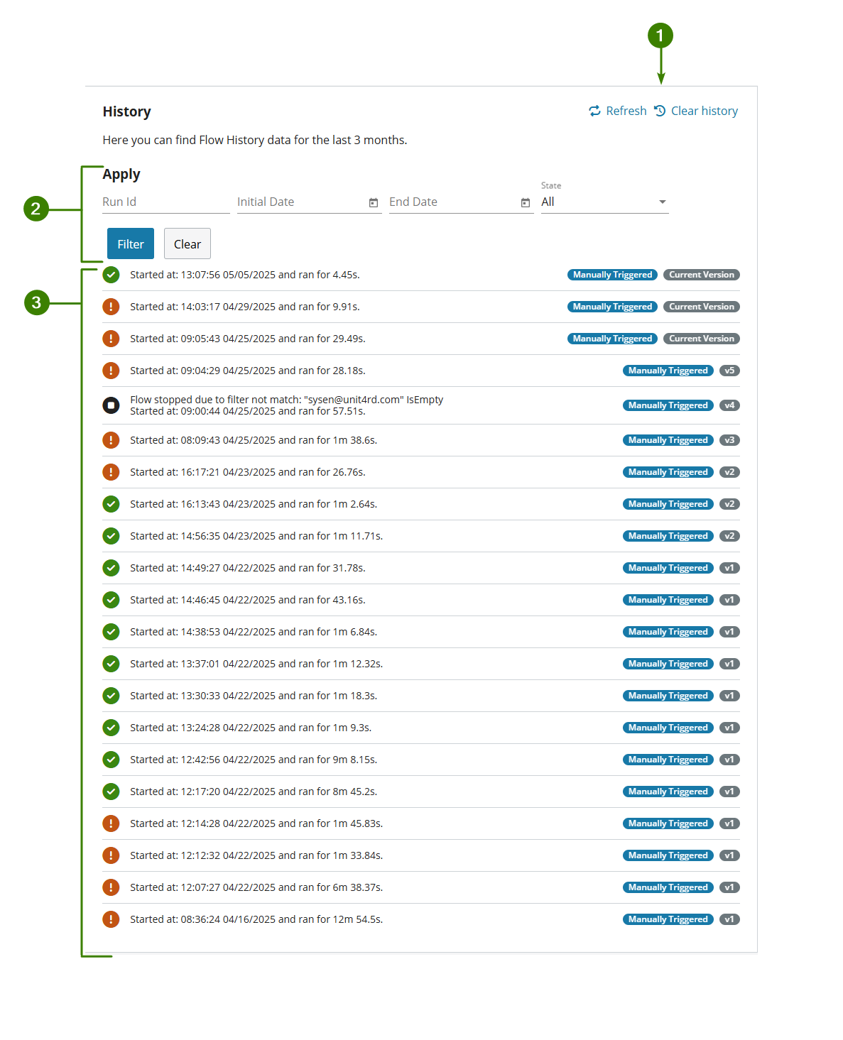Viewport: 843px width, 1040px height.
Task: Click success icon for 16:13:43 04/23/2025 run
Action: (x=111, y=504)
